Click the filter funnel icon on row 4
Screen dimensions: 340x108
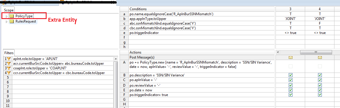click(8, 73)
